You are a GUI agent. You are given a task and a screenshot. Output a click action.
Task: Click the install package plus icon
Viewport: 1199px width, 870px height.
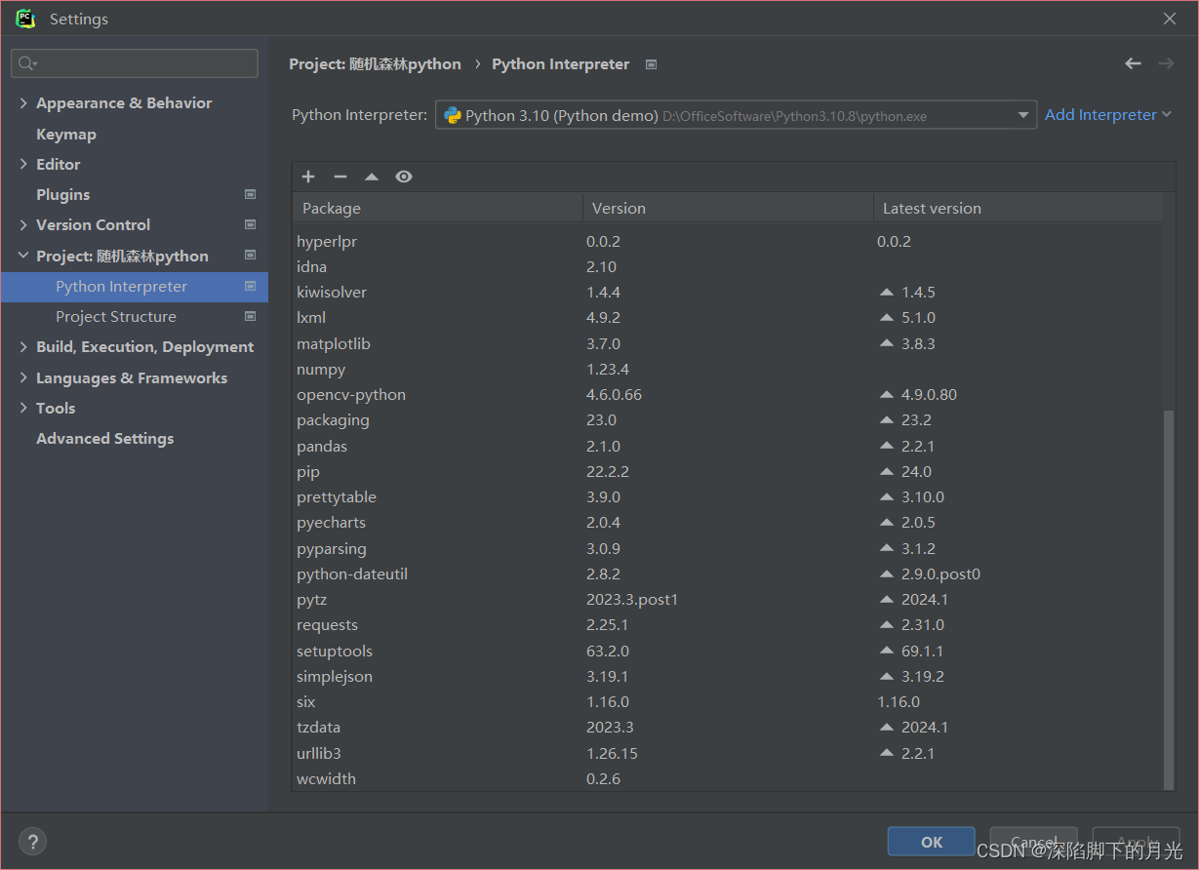pyautogui.click(x=308, y=177)
